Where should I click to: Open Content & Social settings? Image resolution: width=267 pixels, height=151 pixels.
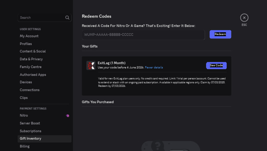coord(33,51)
